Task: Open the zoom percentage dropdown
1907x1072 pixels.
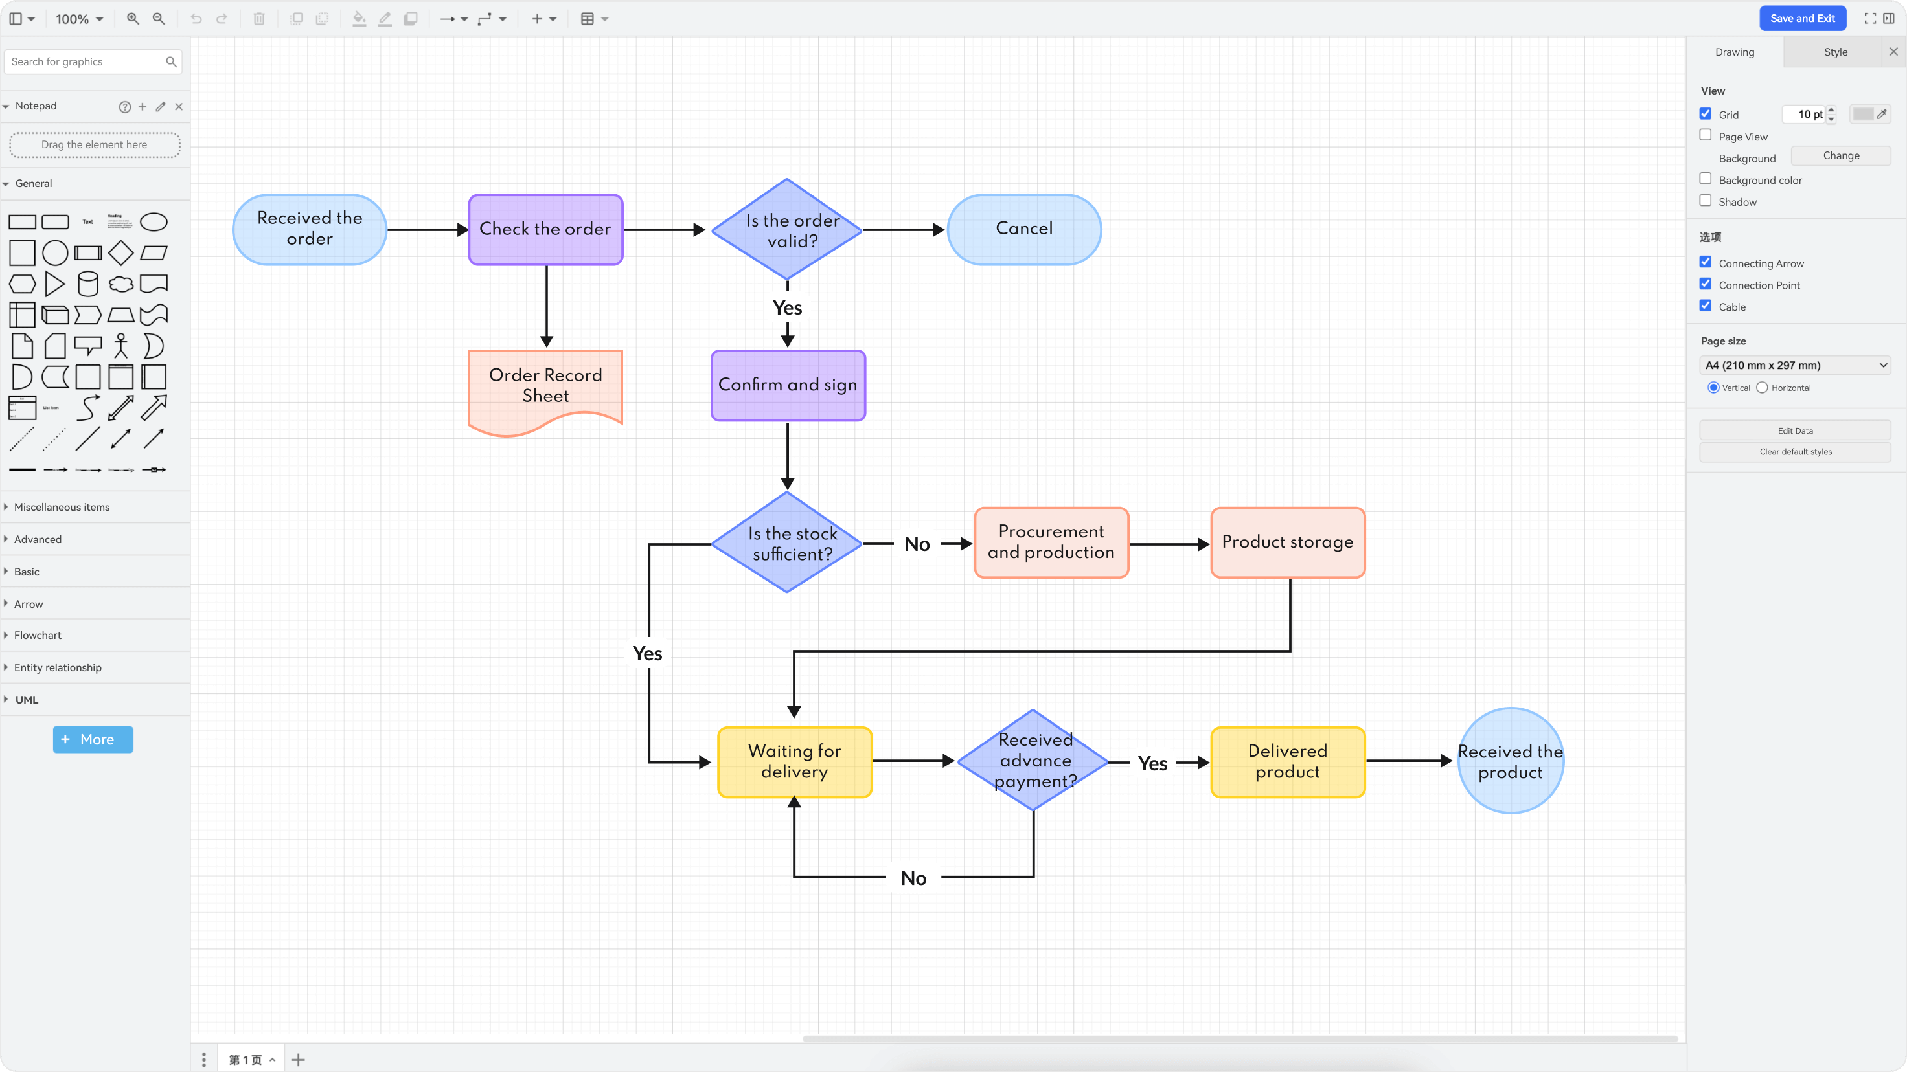Action: (78, 19)
